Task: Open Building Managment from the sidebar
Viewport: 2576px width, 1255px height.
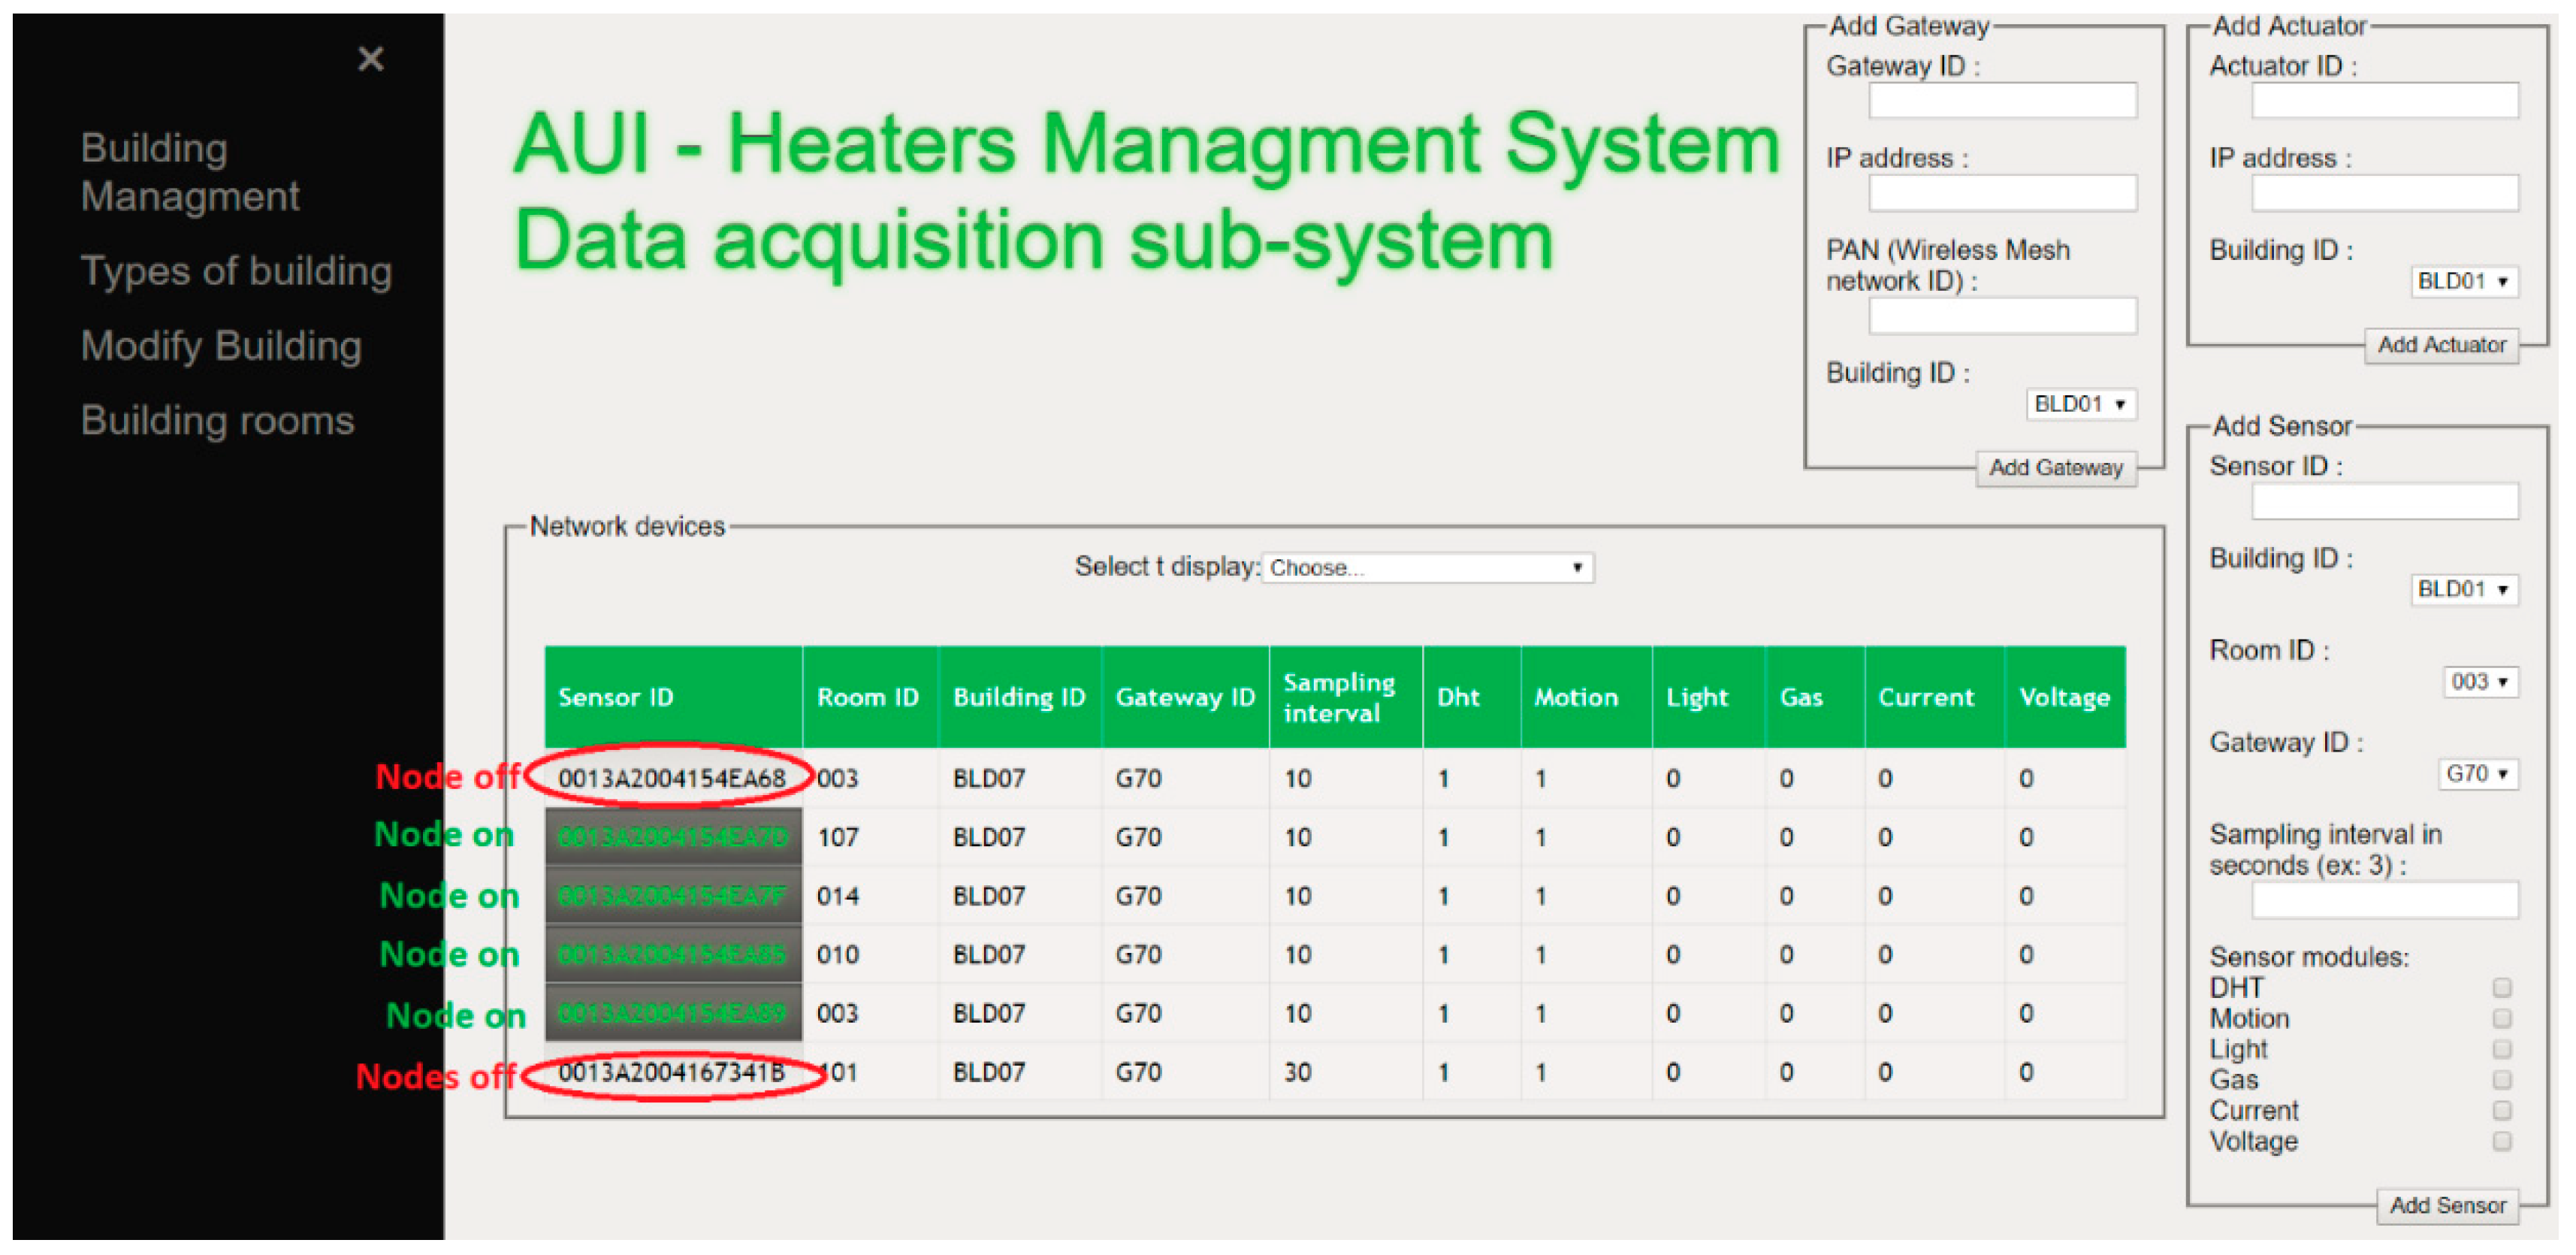Action: 189,171
